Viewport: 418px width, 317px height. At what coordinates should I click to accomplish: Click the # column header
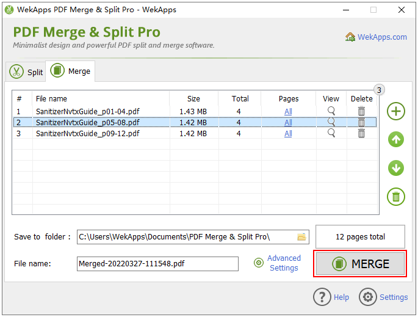pos(23,99)
